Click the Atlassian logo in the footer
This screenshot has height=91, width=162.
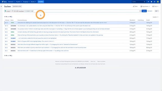pos(80,68)
